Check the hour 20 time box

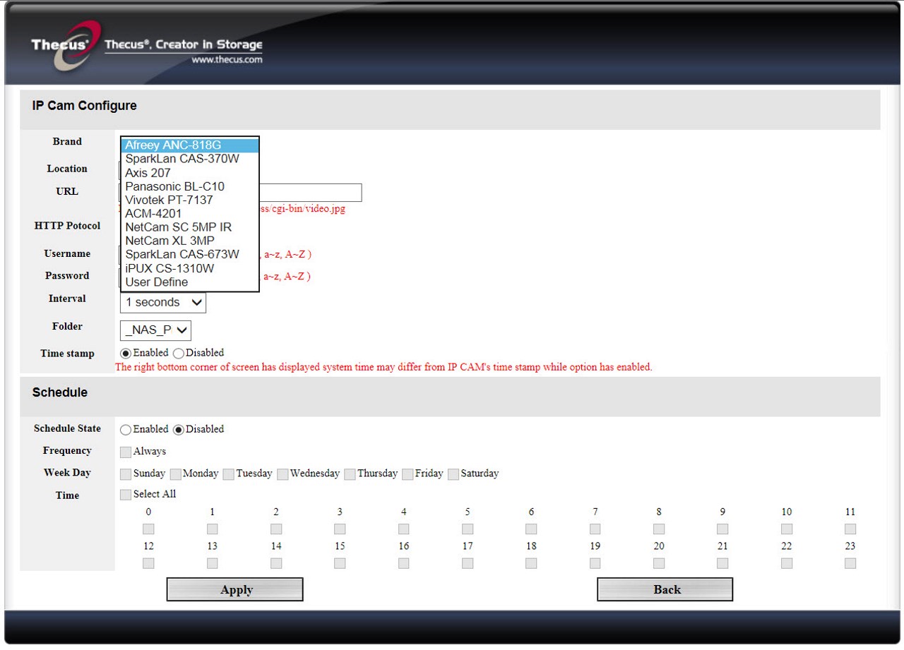659,563
